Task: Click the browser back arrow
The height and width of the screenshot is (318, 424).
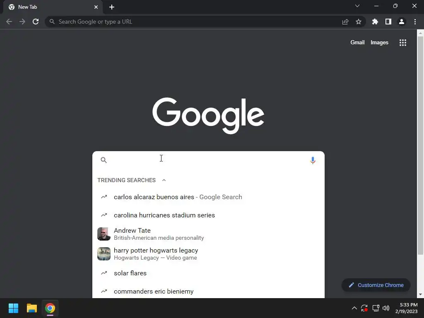Action: tap(9, 22)
